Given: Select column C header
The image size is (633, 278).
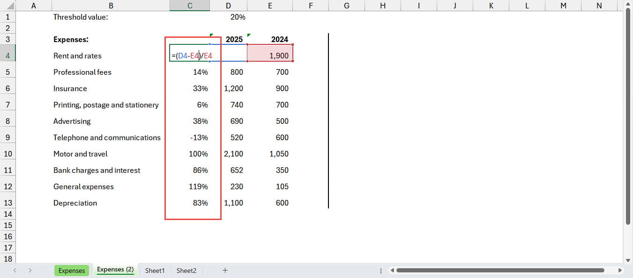Looking at the screenshot, I should tap(189, 6).
